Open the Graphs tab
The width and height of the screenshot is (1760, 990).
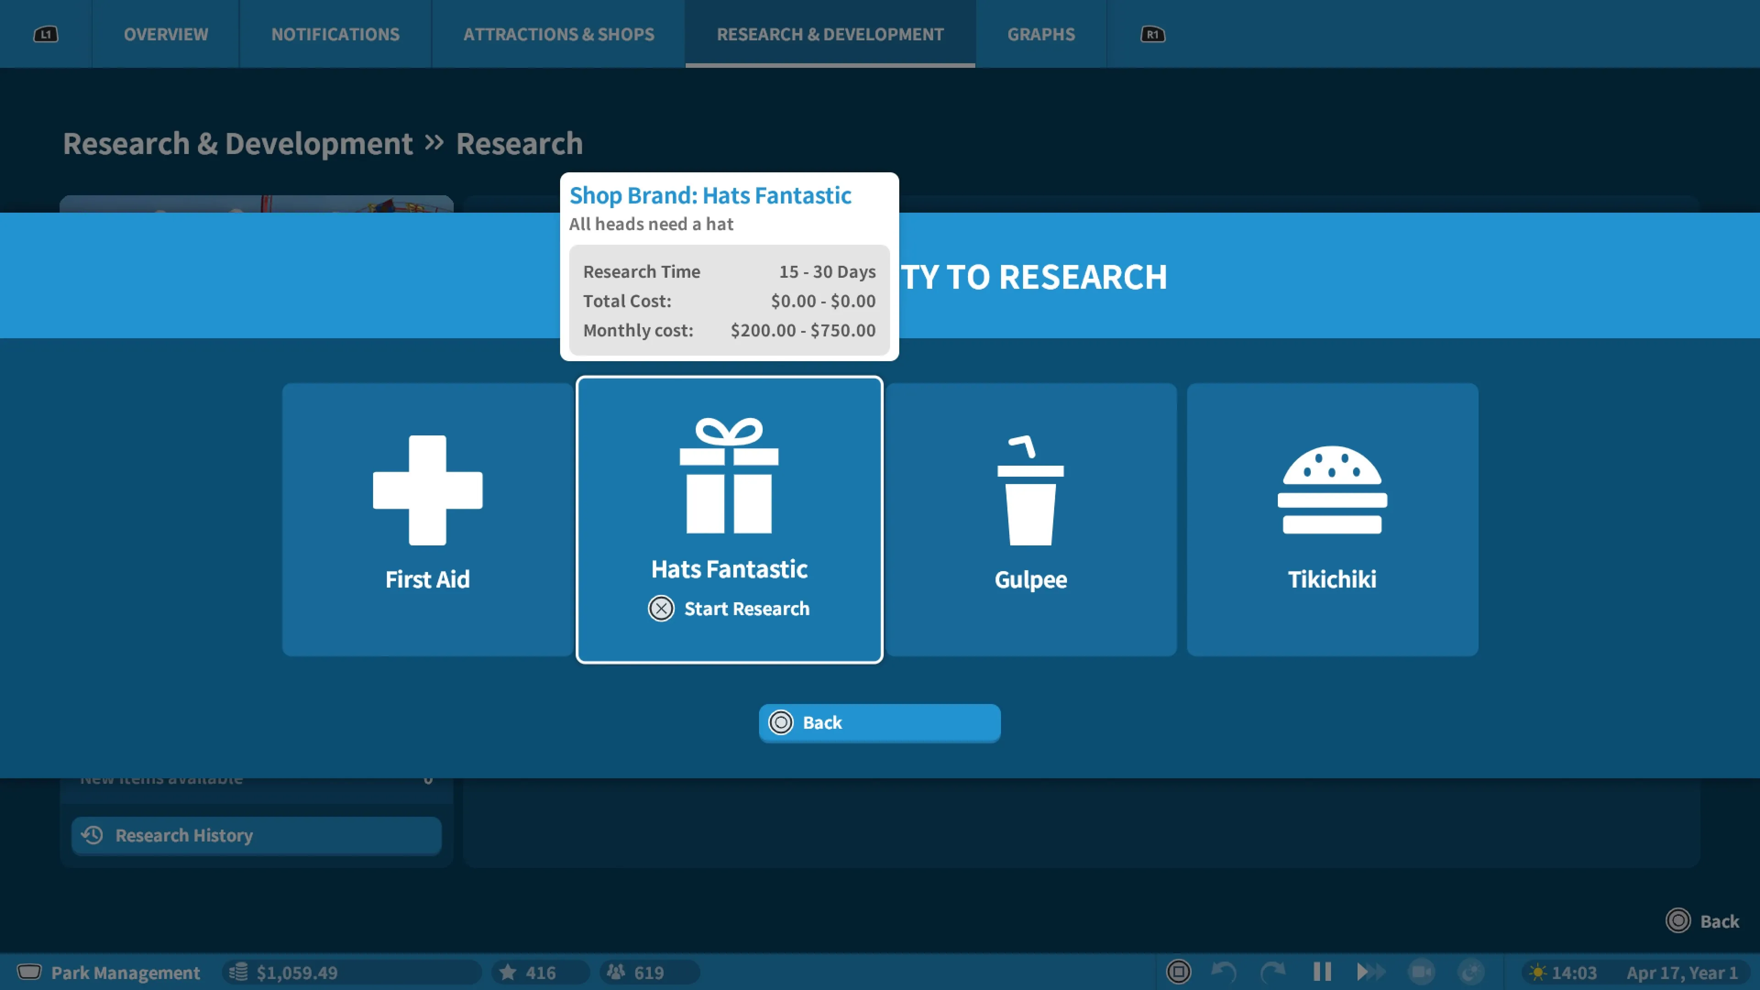[x=1040, y=34]
